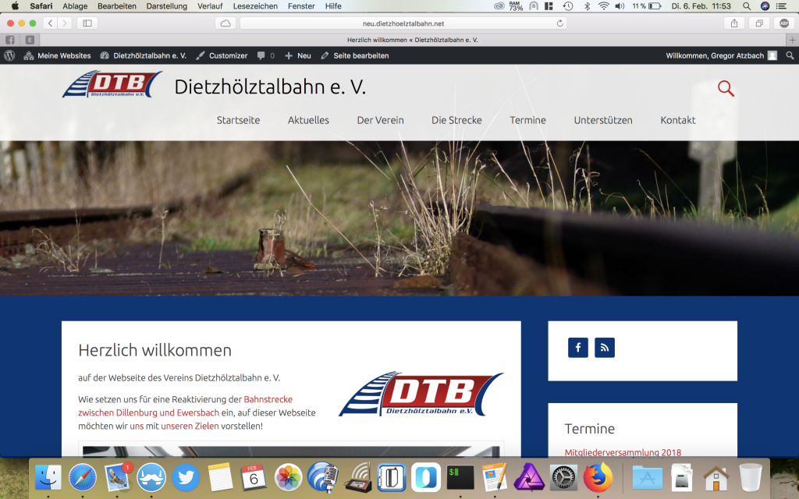Screen dimensions: 799x499
Task: Click the site title Dietzhölztalbahn e. V.
Action: [270, 87]
